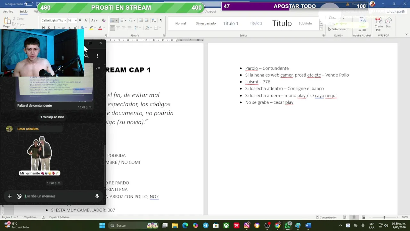Align text left
The width and height of the screenshot is (410, 231).
(112, 28)
